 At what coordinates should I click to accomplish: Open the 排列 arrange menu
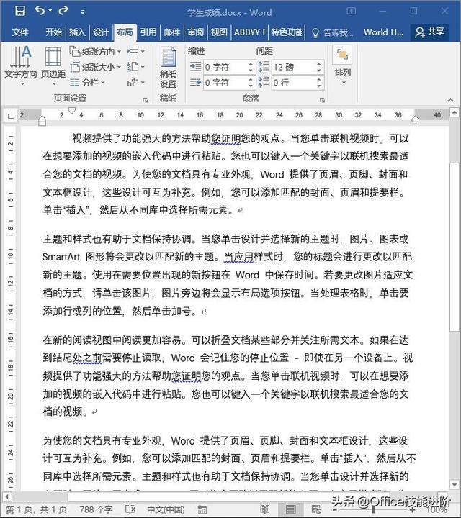click(x=342, y=65)
